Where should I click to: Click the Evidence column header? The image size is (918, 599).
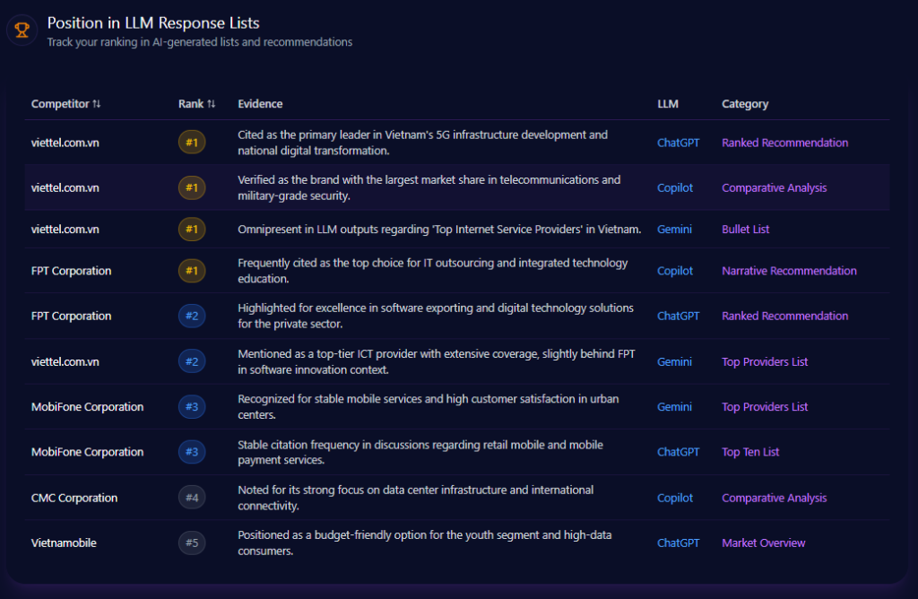click(x=260, y=104)
